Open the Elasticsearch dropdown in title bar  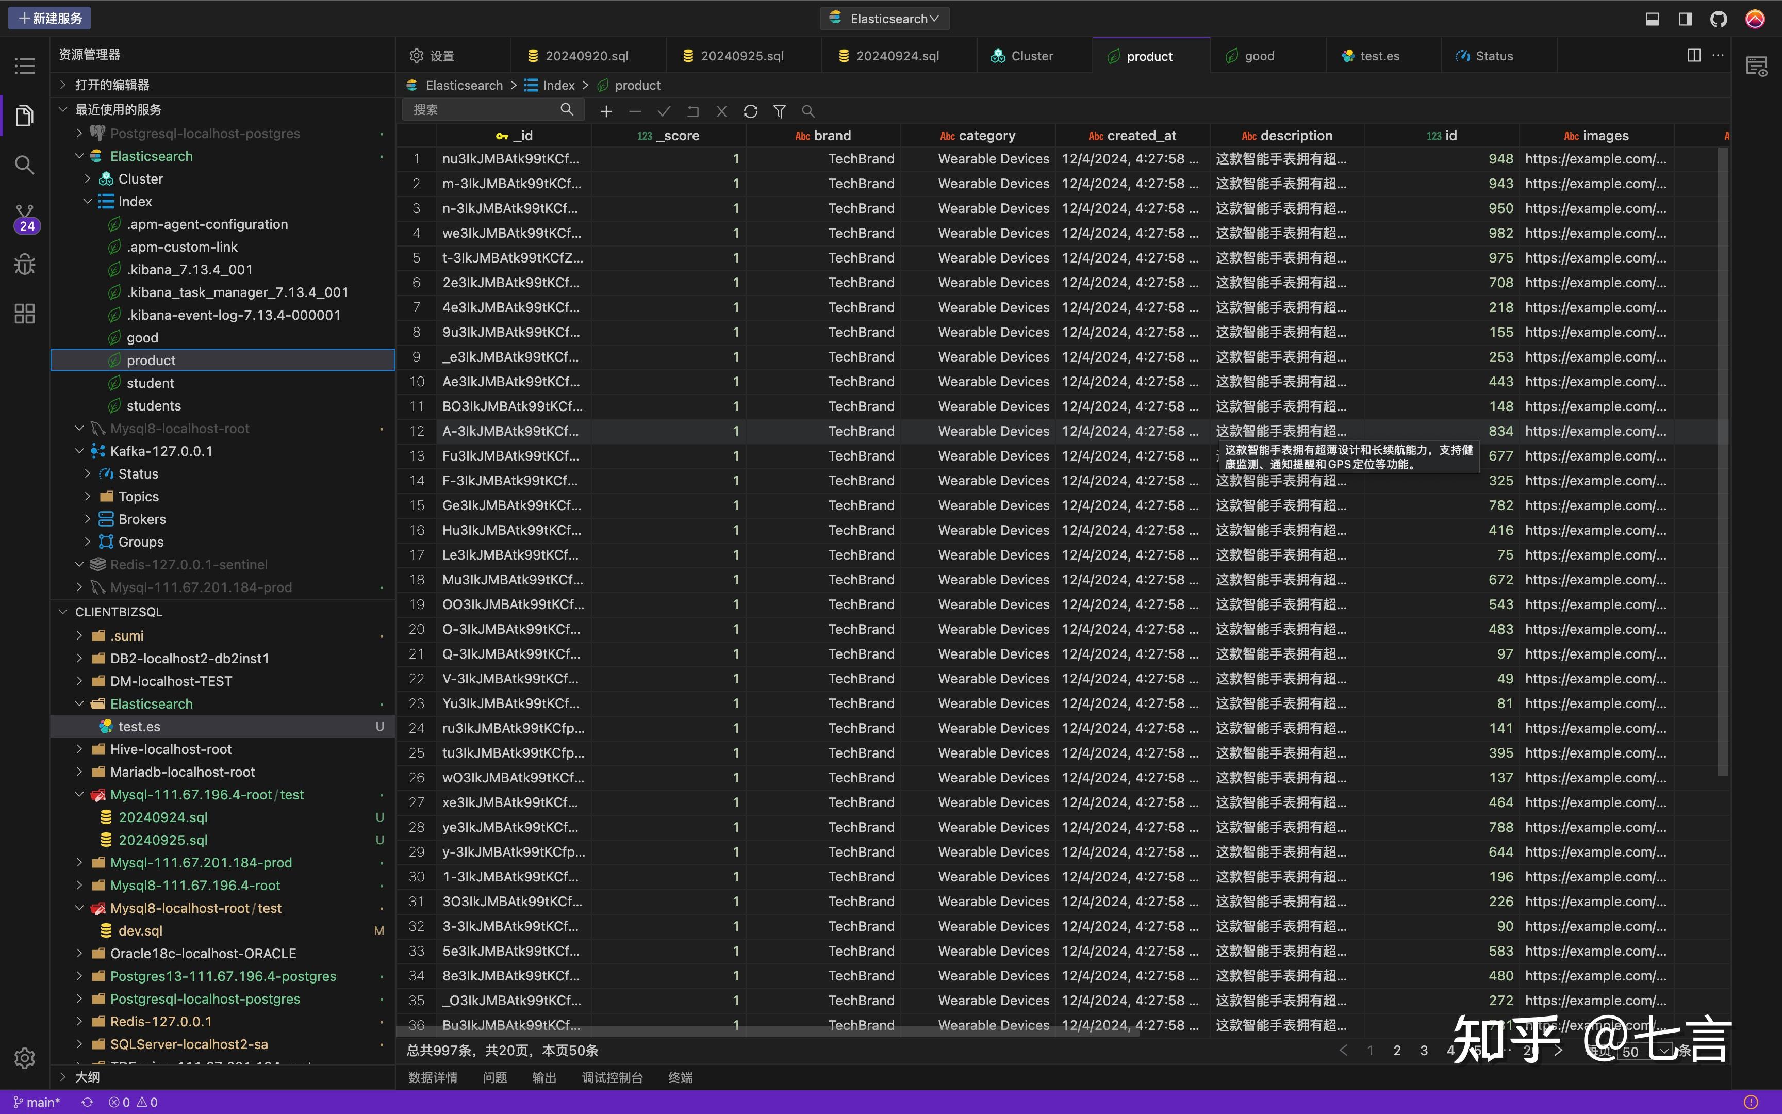pos(884,19)
